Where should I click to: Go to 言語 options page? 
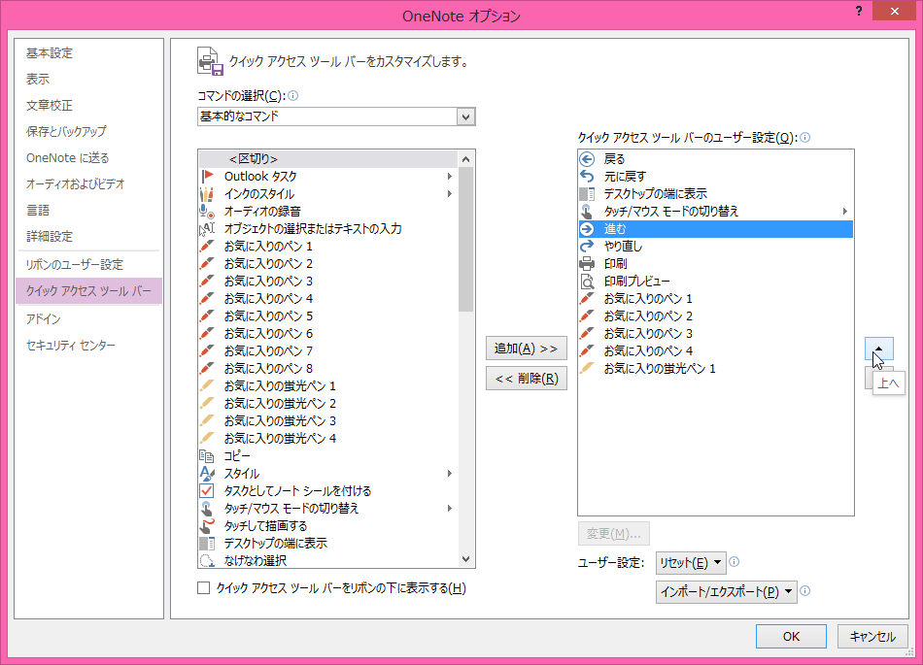click(38, 210)
